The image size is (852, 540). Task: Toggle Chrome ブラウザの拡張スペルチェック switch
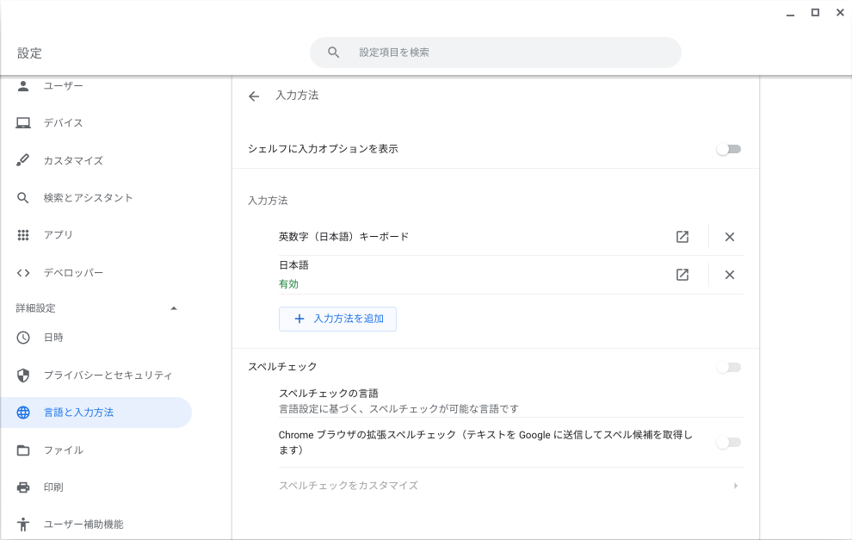729,443
